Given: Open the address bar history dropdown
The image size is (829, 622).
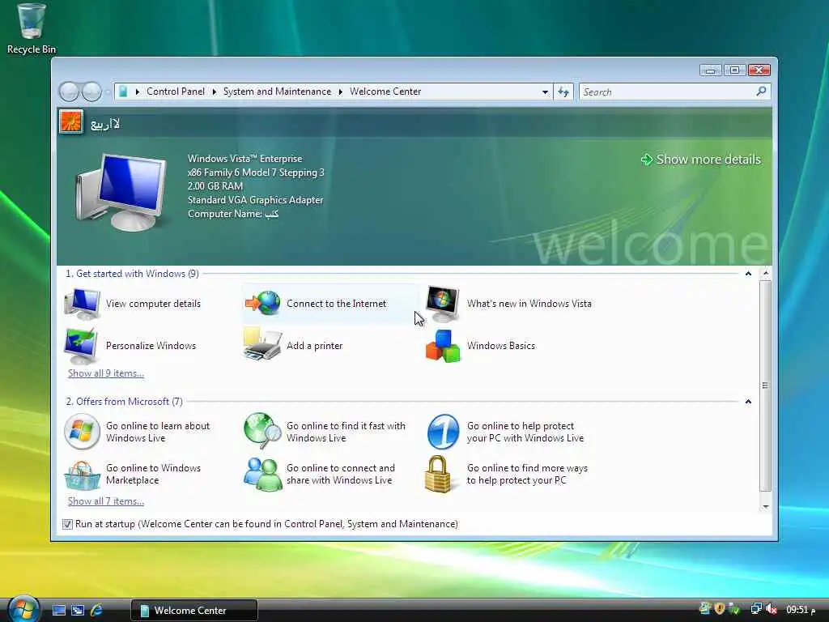Looking at the screenshot, I should [545, 92].
